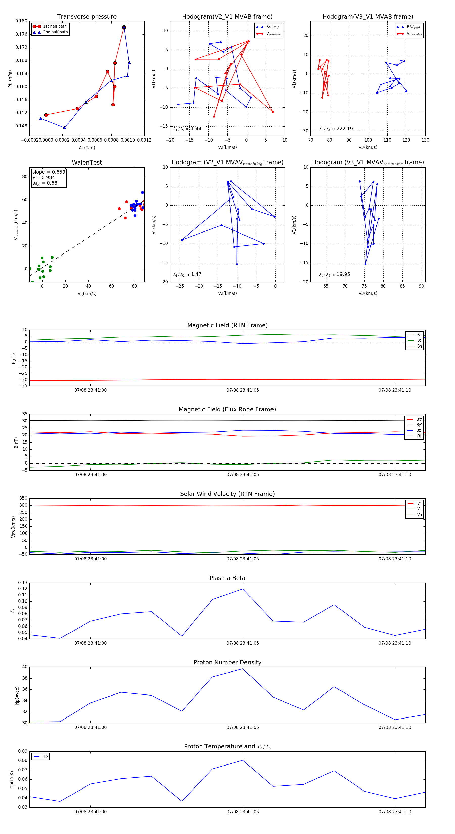Click the red '1st half path' legend marker
The width and height of the screenshot is (455, 834).
tap(37, 26)
